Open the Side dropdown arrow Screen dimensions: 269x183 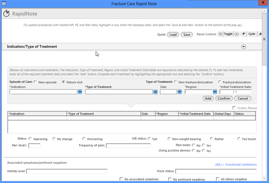pyautogui.click(x=179, y=92)
